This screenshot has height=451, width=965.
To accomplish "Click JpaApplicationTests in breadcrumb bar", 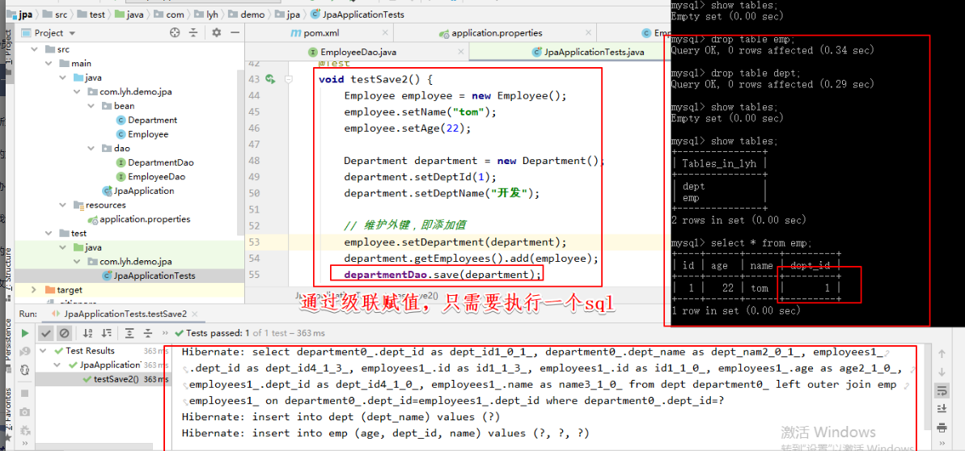I will pyautogui.click(x=358, y=15).
